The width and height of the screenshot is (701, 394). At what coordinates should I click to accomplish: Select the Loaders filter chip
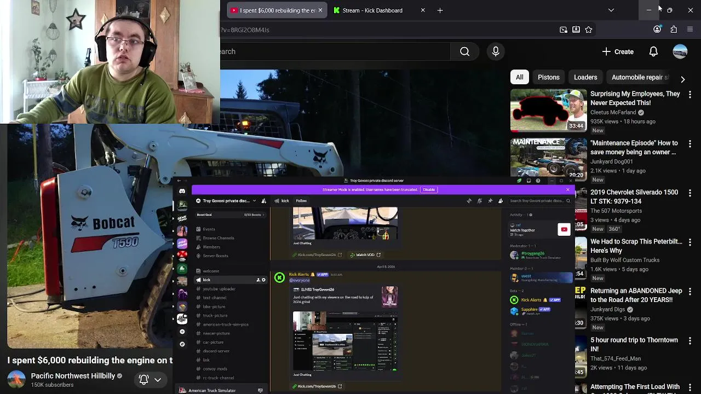pyautogui.click(x=585, y=77)
